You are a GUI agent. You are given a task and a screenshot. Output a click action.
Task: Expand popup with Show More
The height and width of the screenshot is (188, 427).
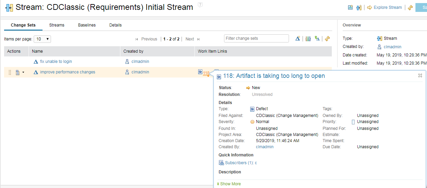[230, 184]
